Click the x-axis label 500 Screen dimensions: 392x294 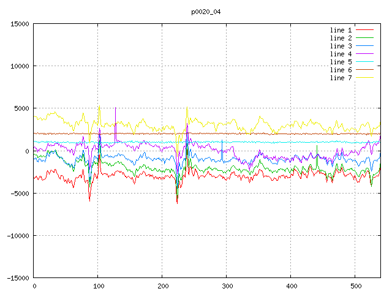tap(356, 286)
